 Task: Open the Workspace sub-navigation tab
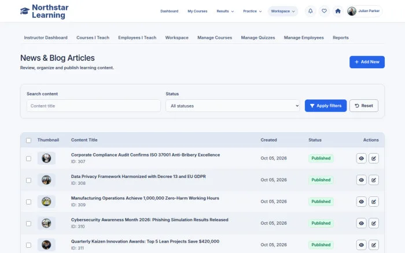click(176, 38)
